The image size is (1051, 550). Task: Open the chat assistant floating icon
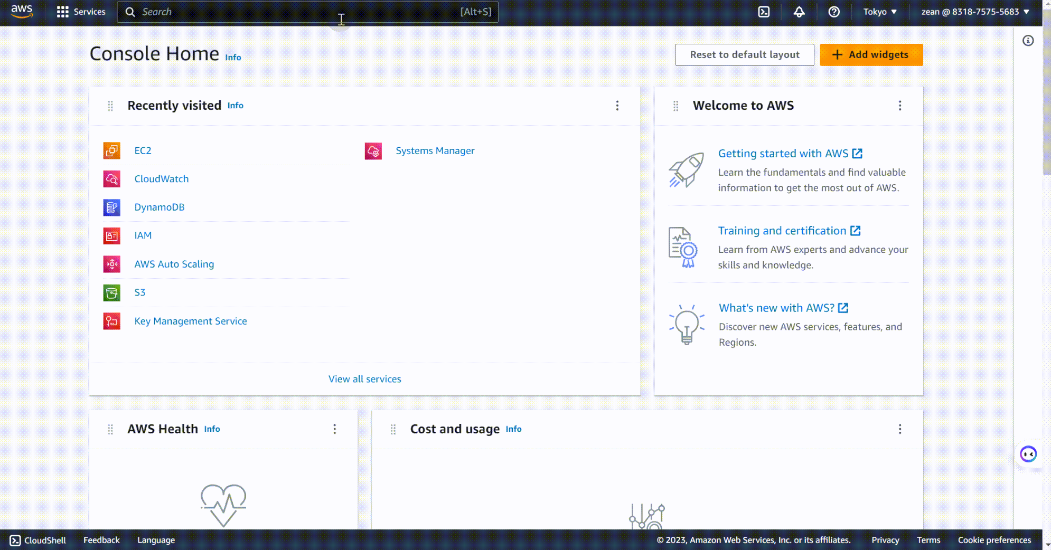click(x=1028, y=454)
